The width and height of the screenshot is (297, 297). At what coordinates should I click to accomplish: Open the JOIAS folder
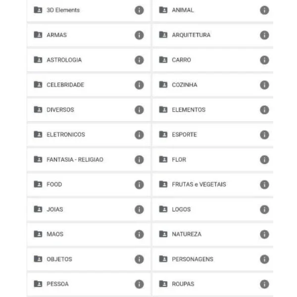pos(89,209)
